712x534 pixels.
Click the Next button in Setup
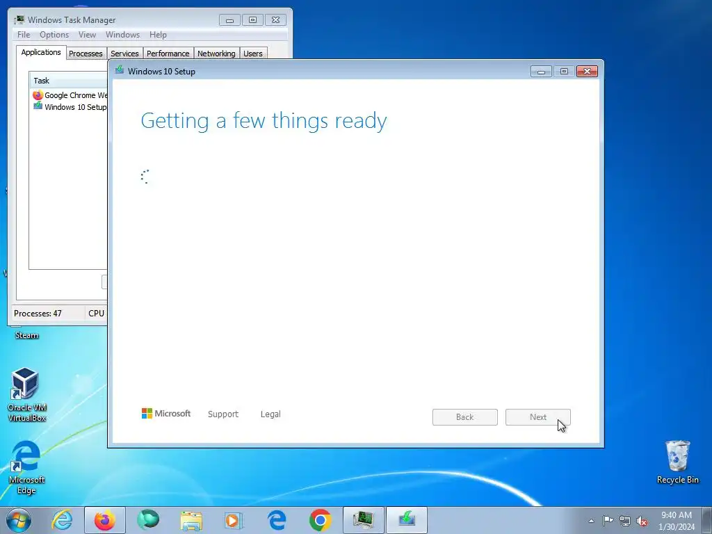point(538,417)
